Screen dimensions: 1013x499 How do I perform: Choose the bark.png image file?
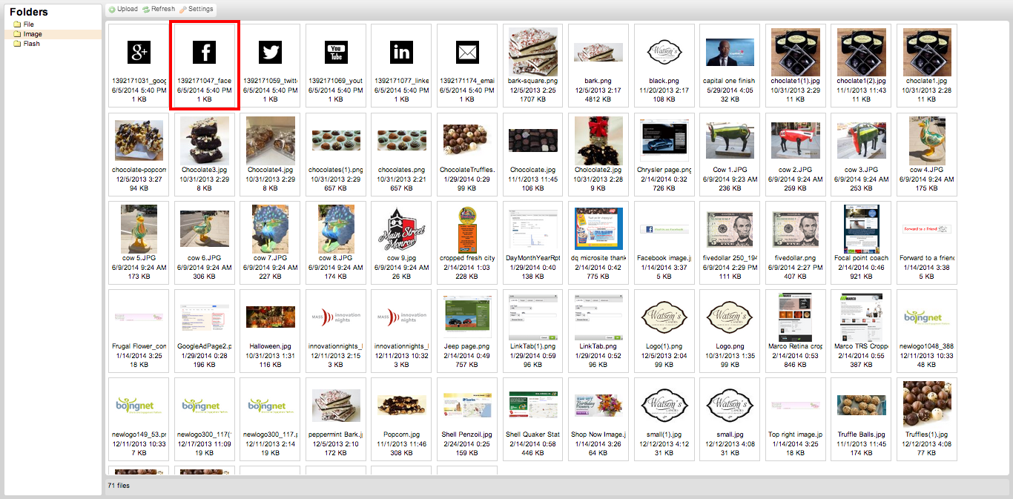click(x=598, y=66)
